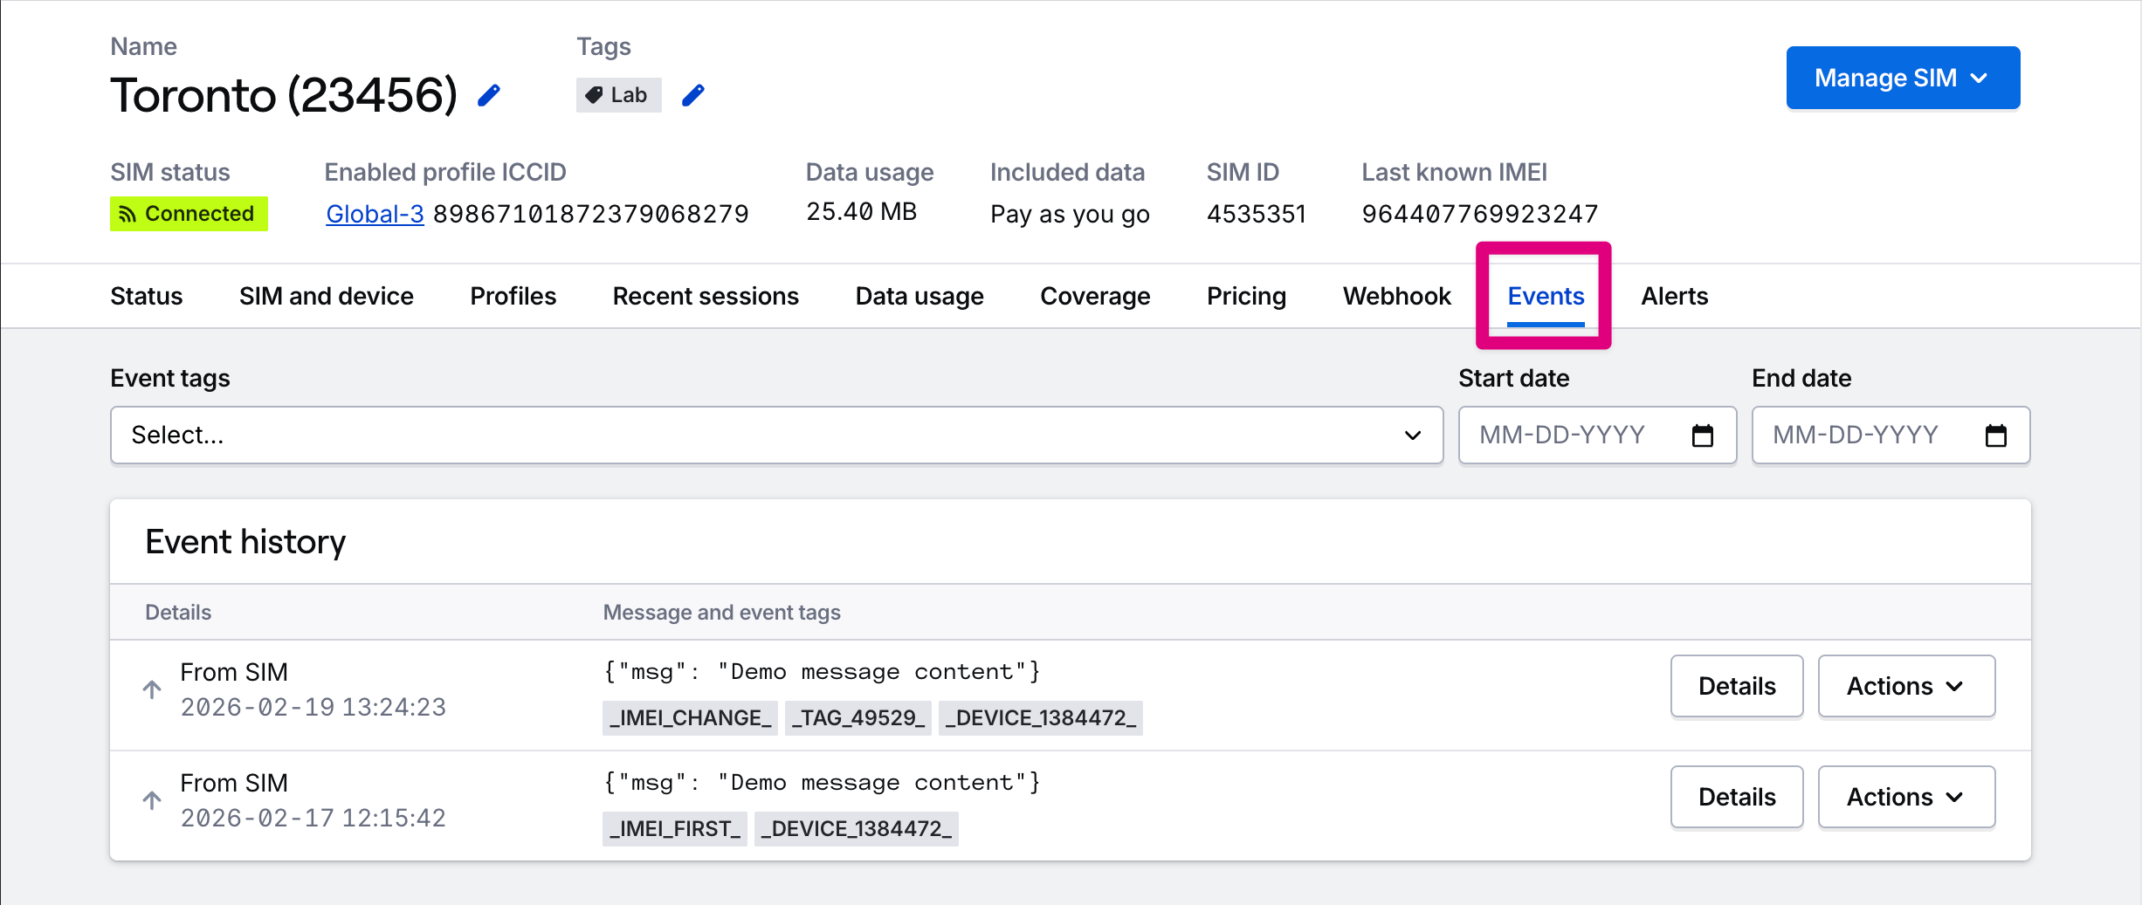Switch to the Recent sessions tab
Viewport: 2142px width, 905px height.
706,297
